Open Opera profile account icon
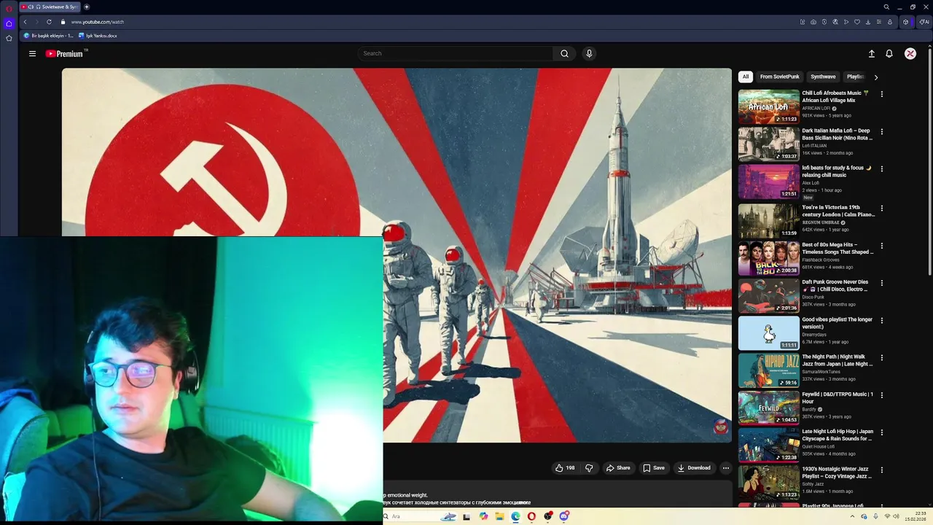Image resolution: width=933 pixels, height=525 pixels. pos(890,22)
